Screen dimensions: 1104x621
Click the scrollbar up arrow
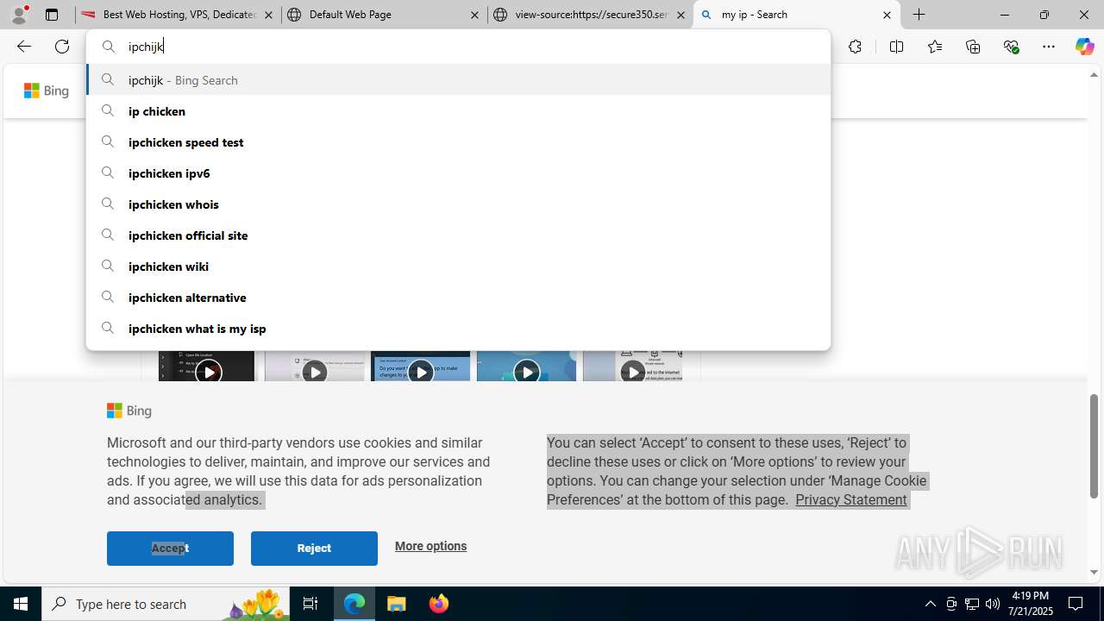coord(1094,74)
